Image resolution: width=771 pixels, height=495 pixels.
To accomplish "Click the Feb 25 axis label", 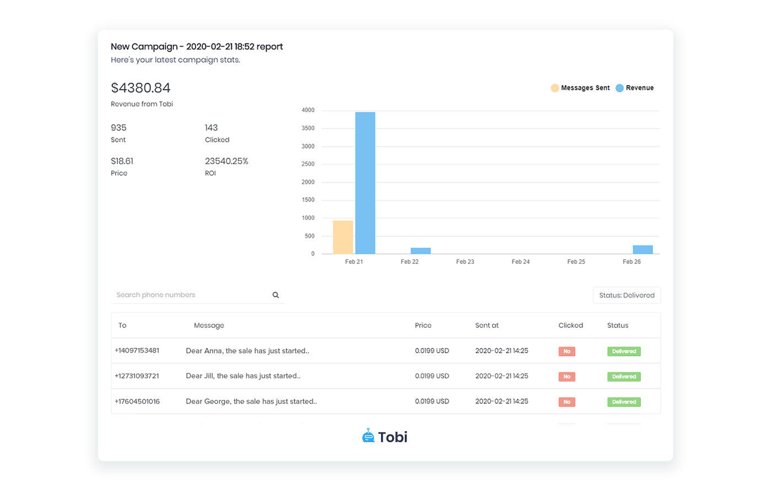I will [x=576, y=262].
